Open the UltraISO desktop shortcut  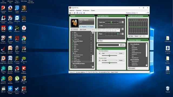pos(10,9)
